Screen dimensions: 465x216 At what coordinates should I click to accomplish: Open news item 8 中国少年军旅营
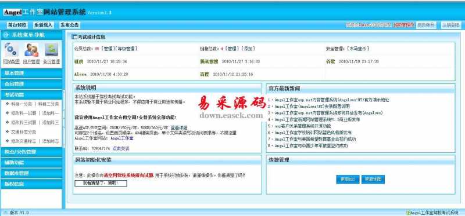311,146
